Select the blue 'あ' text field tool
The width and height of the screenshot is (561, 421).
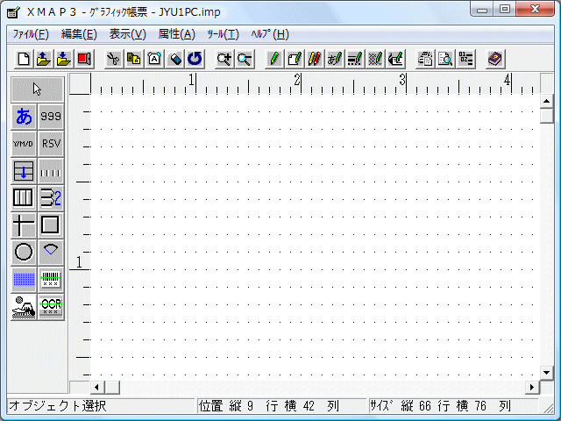tap(24, 117)
